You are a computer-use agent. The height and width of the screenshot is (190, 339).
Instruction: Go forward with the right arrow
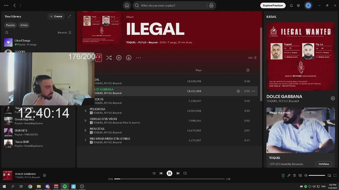pyautogui.click(x=20, y=5)
